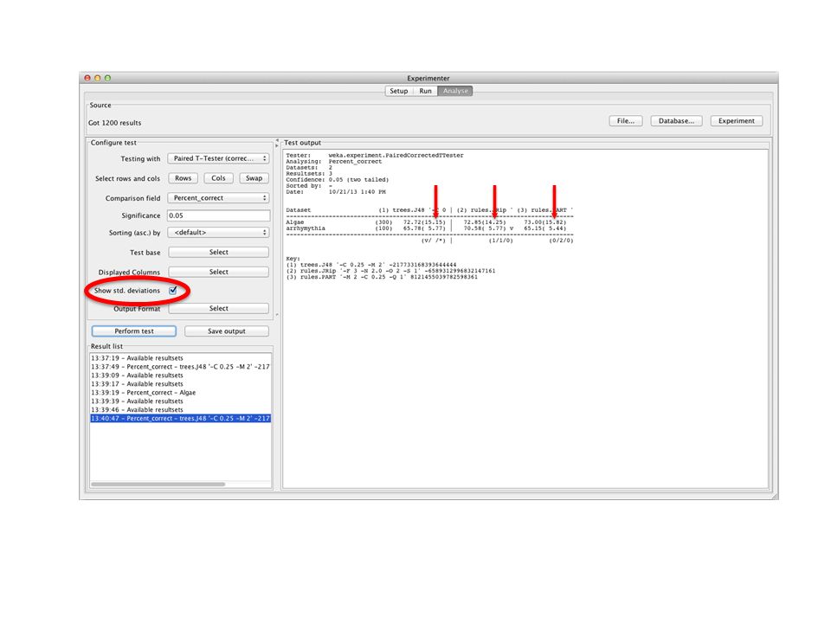Switch to the Setup tab
Screen dimensions: 831x623
398,91
